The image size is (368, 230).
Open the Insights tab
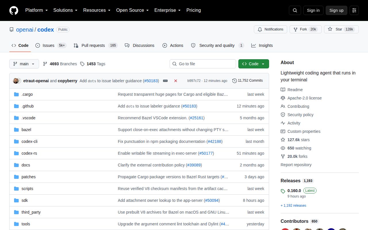tap(262, 45)
